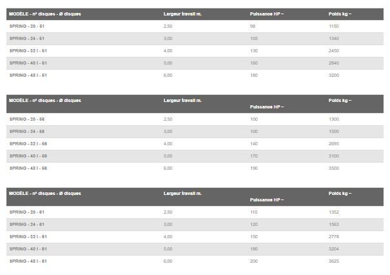
Task: Select the power value 190
Action: point(253,168)
